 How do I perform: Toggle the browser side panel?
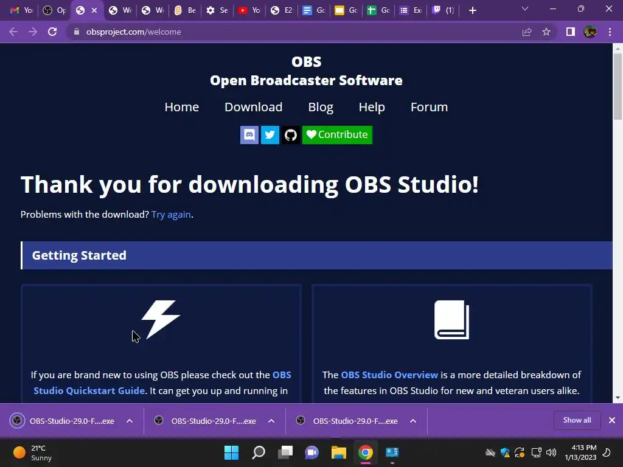(571, 32)
